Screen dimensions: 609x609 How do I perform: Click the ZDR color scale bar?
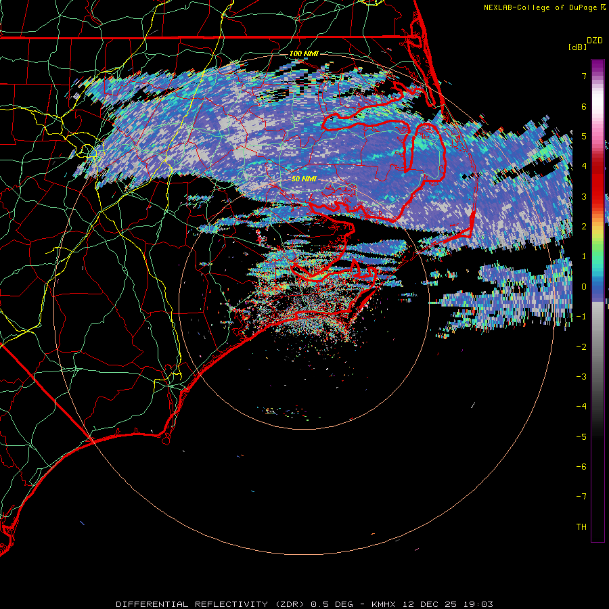597,300
